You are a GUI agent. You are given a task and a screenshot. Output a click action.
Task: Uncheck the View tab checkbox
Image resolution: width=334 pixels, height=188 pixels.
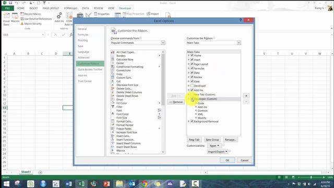[x=192, y=81]
